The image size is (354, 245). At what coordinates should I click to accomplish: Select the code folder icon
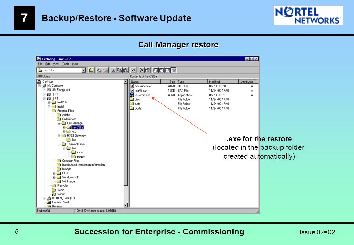click(x=132, y=108)
